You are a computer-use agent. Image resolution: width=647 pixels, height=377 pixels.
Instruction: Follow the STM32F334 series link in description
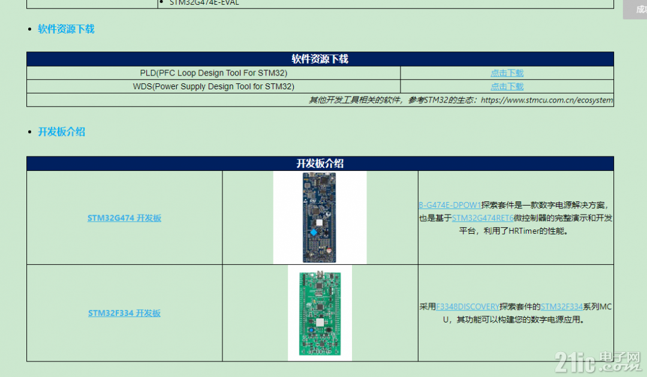click(562, 306)
